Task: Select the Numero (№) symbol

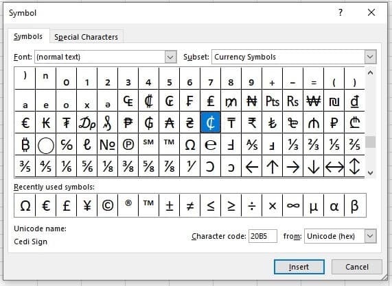Action: point(107,144)
